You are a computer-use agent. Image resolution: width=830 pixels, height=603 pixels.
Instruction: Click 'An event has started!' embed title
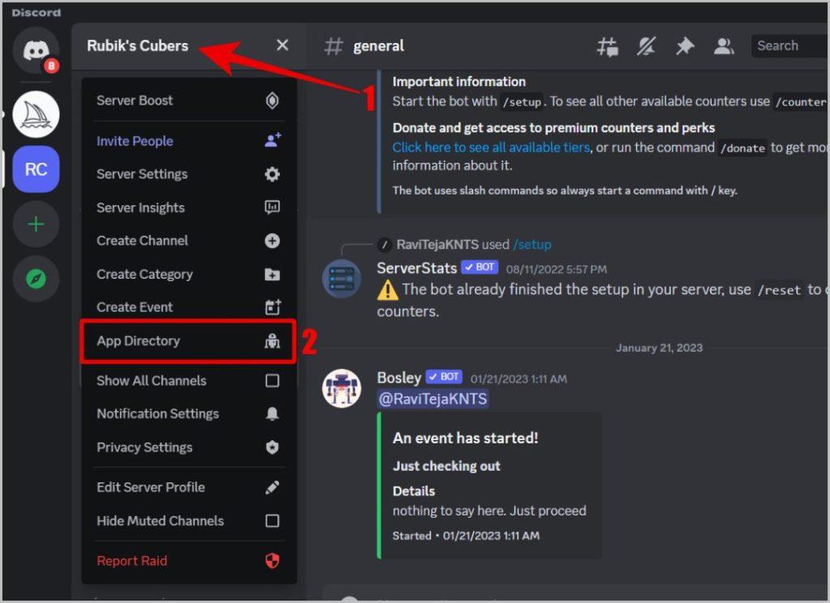tap(465, 438)
